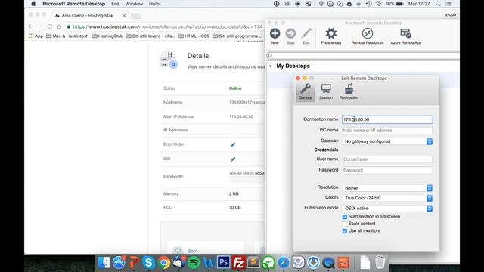Open the Colors dropdown
This screenshot has width=484, height=272.
(x=387, y=198)
